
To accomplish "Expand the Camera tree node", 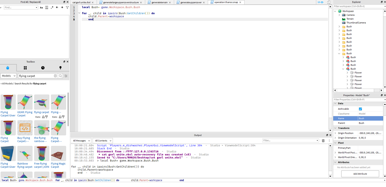I will click(x=339, y=15).
